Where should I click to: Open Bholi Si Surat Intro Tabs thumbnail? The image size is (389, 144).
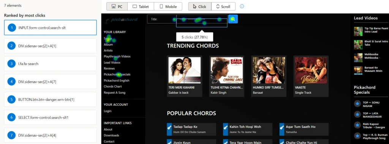[358, 45]
